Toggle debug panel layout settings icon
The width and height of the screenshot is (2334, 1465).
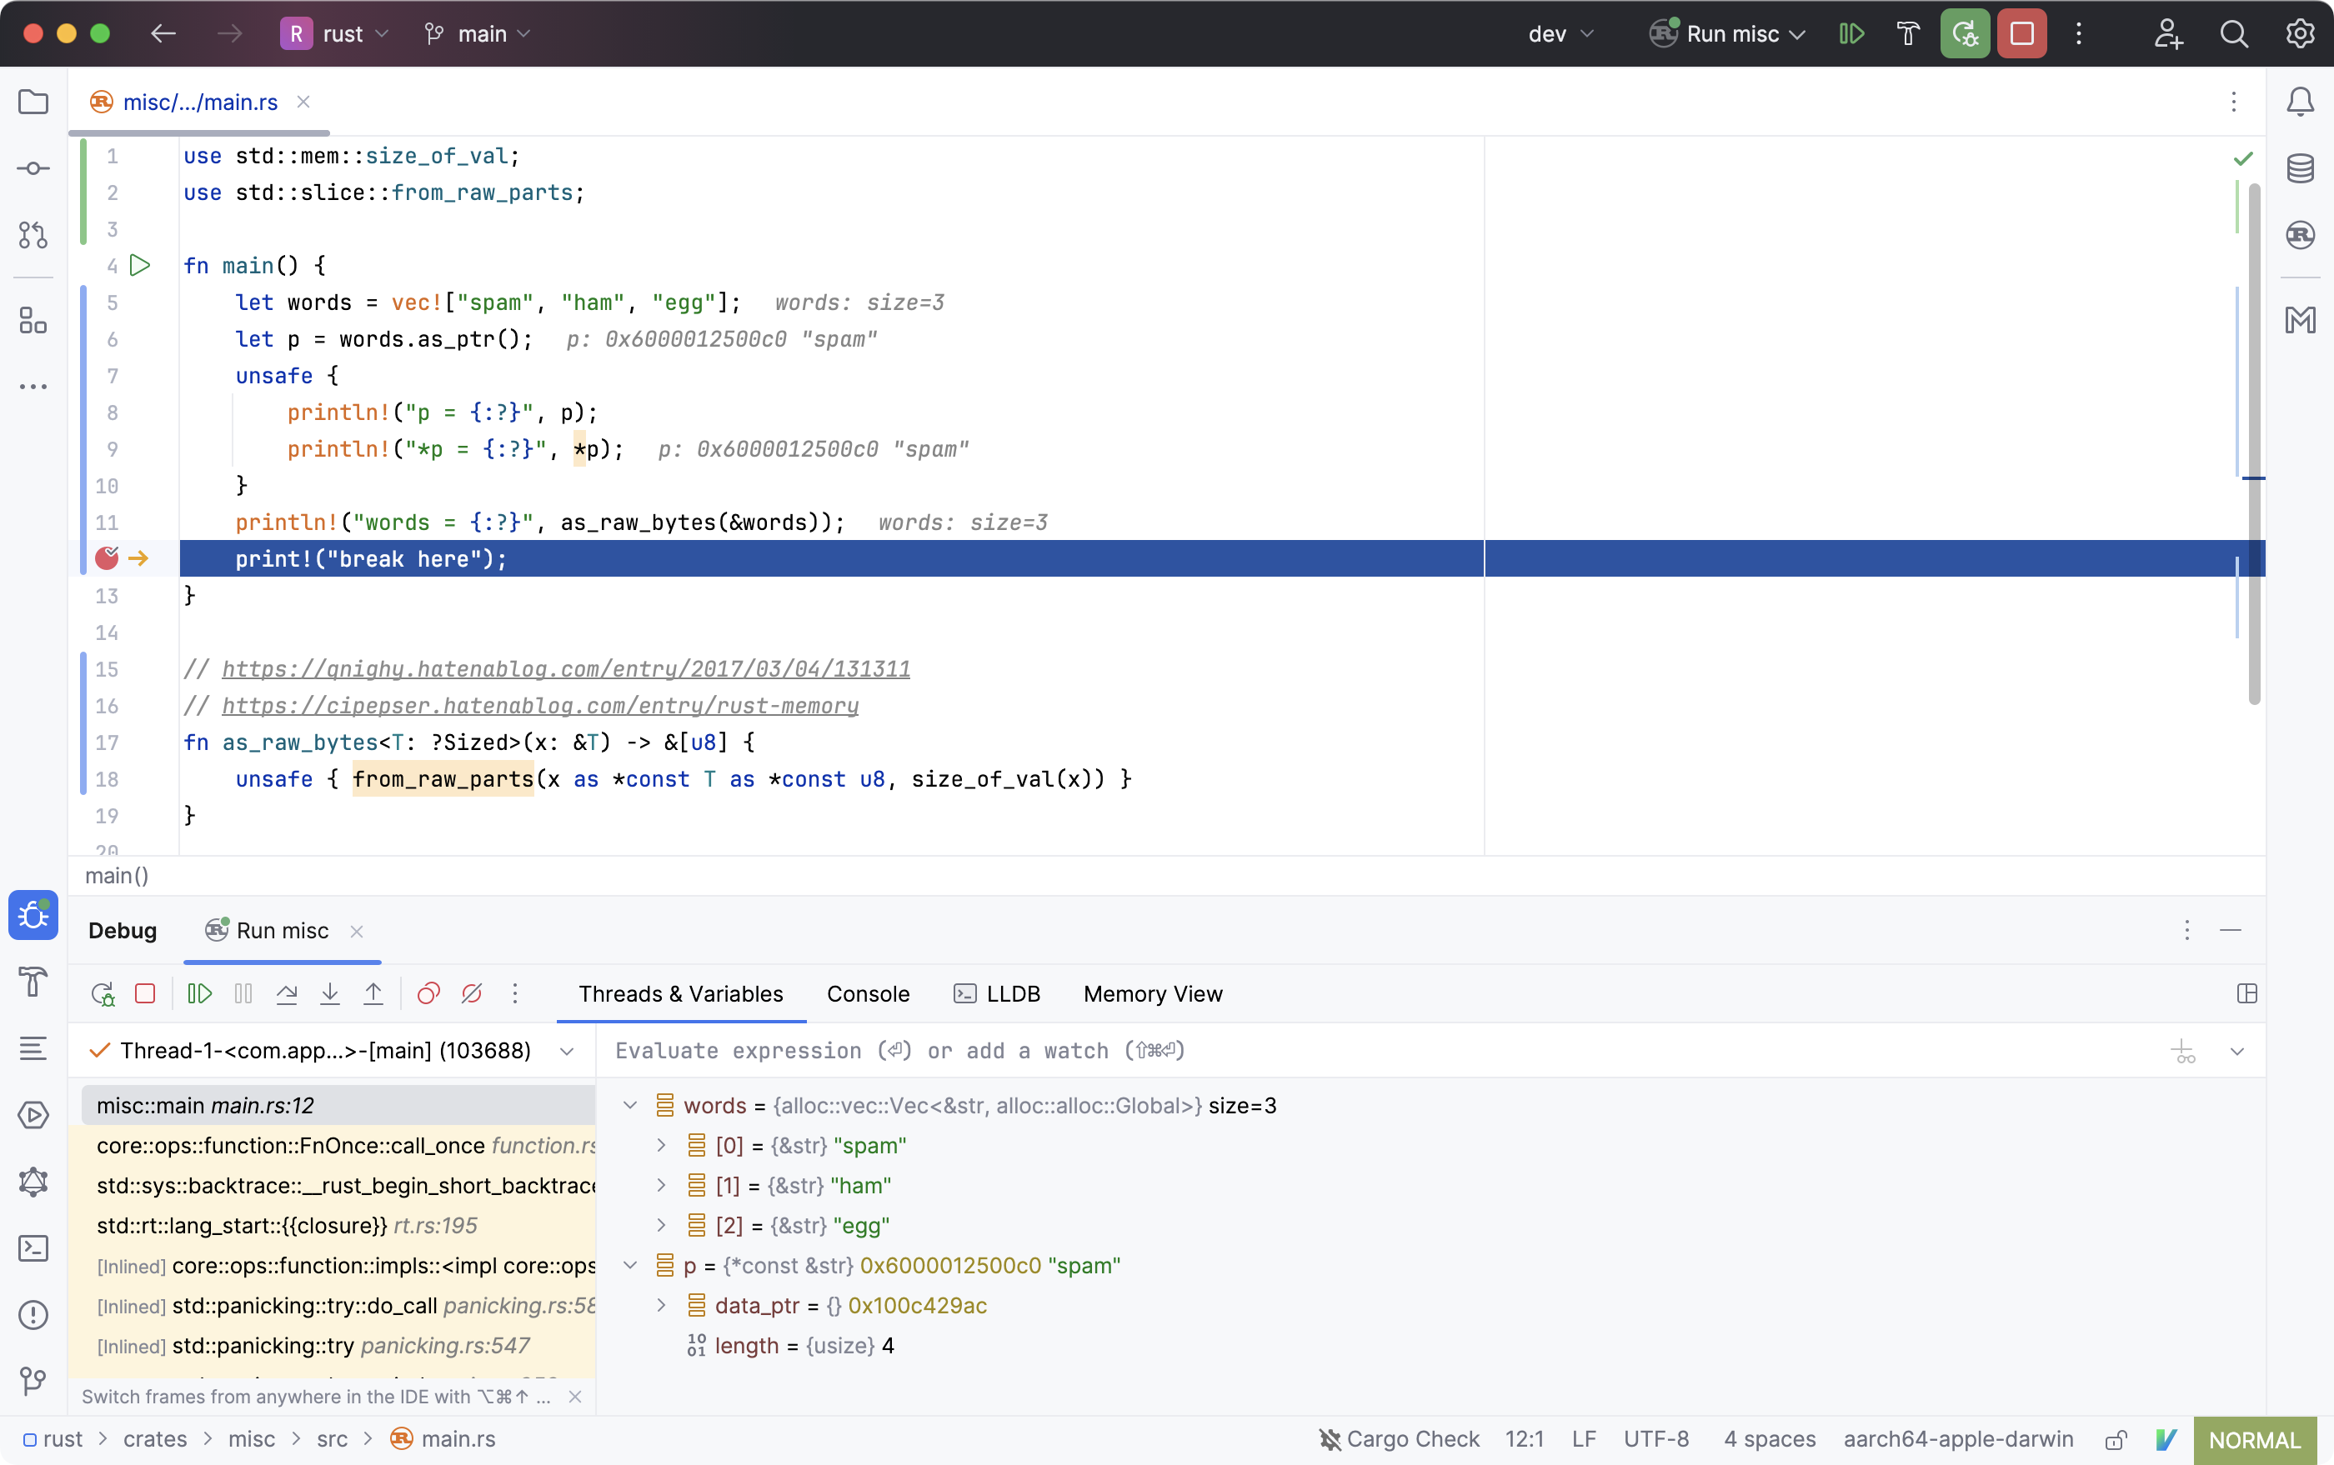(x=2246, y=994)
